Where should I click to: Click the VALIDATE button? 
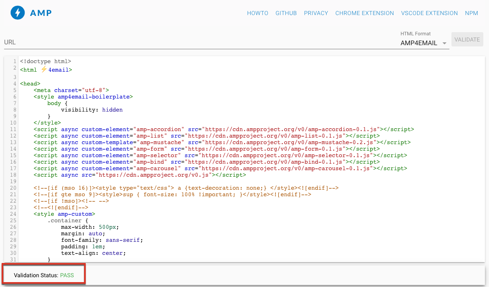[x=467, y=39]
